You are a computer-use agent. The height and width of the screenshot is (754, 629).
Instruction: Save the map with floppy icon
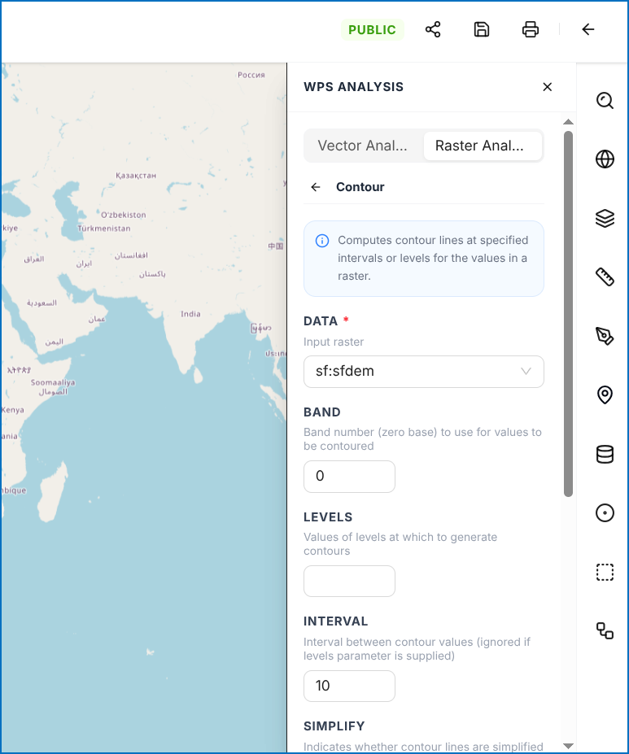[482, 29]
